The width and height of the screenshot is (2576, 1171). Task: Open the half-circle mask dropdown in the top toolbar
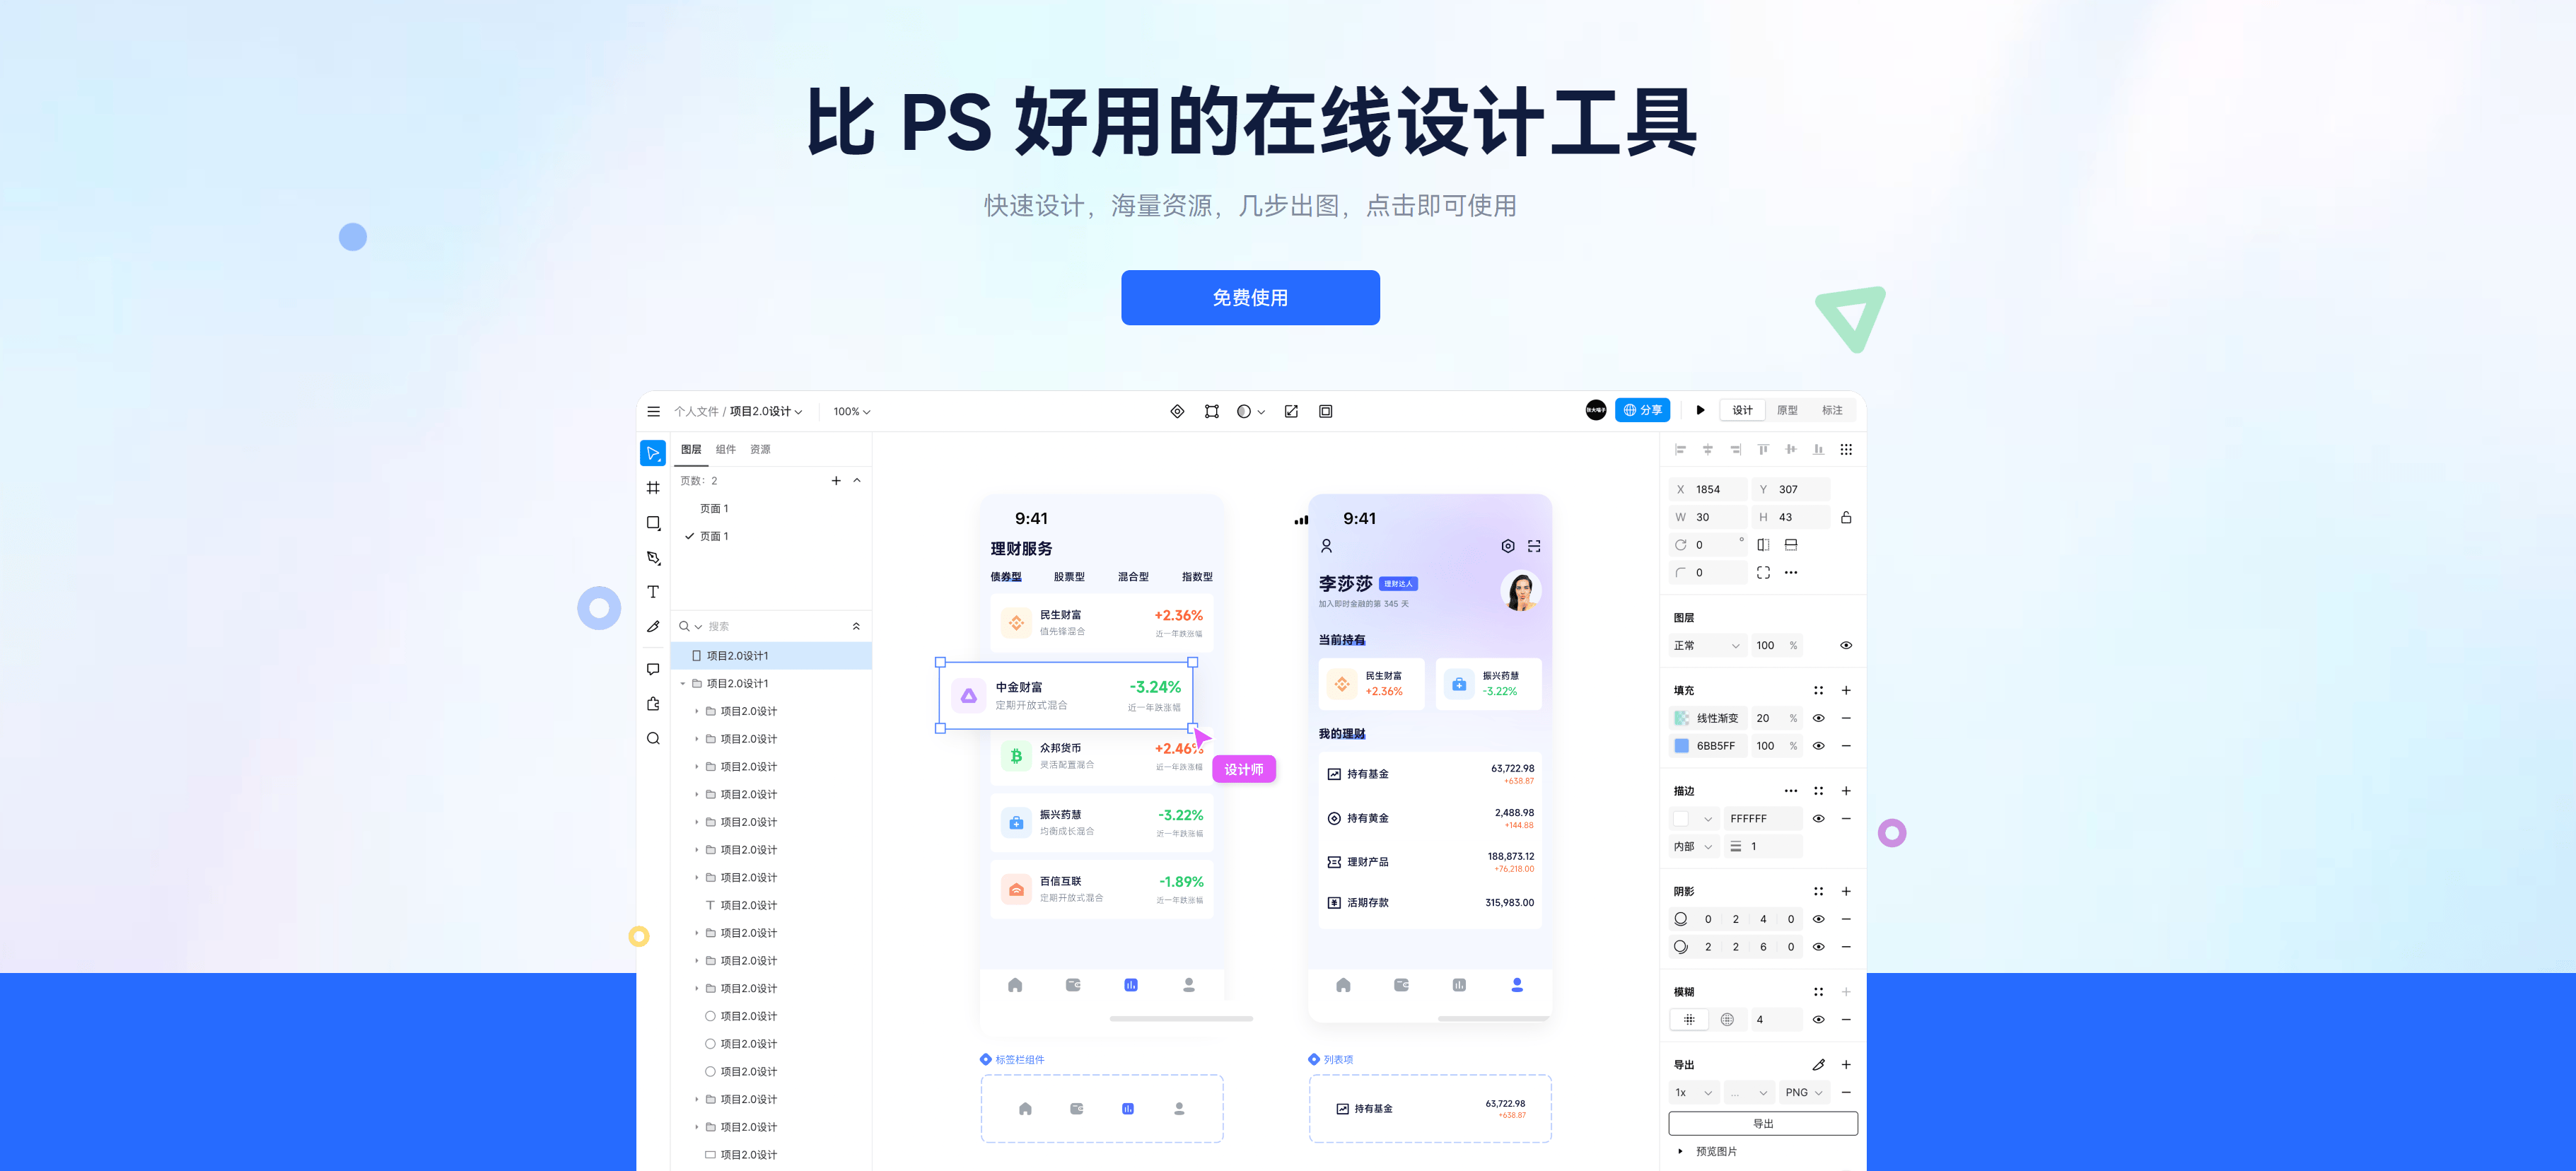(x=1251, y=411)
